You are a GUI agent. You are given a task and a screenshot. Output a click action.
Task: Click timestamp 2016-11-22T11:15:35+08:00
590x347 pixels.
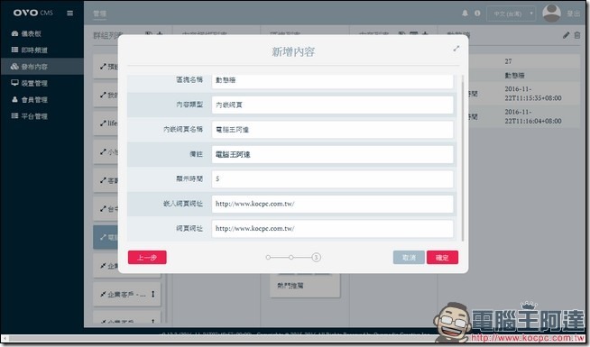pos(533,94)
